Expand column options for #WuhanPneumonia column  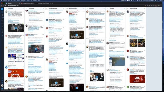click(x=64, y=8)
